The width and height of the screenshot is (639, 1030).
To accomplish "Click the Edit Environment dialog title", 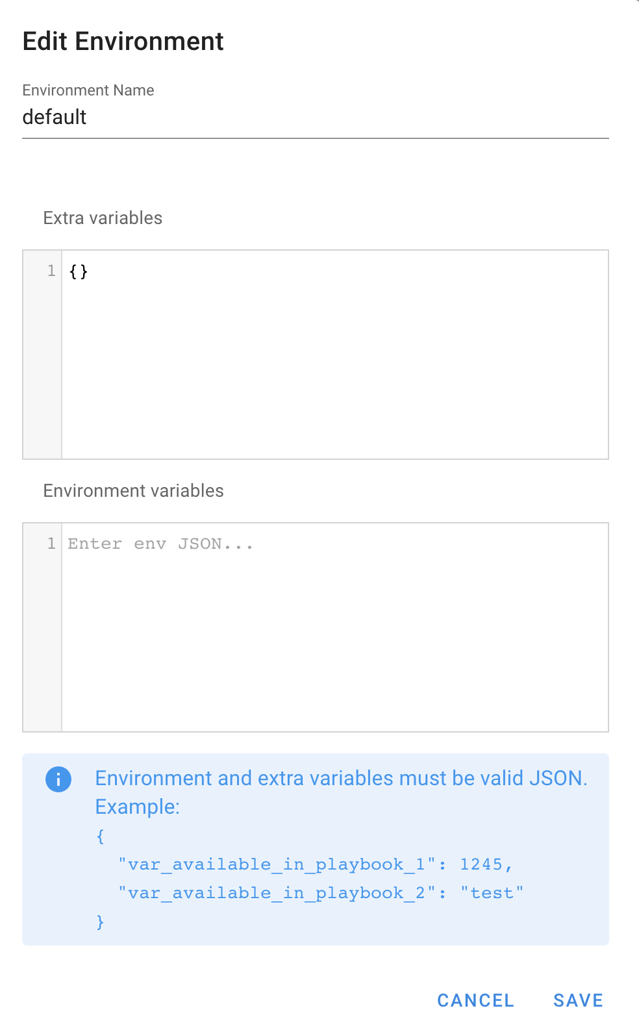I will click(123, 42).
